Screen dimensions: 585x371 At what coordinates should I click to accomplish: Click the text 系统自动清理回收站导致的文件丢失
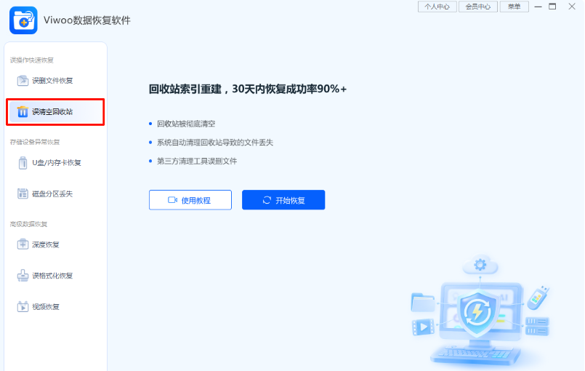[x=215, y=143]
